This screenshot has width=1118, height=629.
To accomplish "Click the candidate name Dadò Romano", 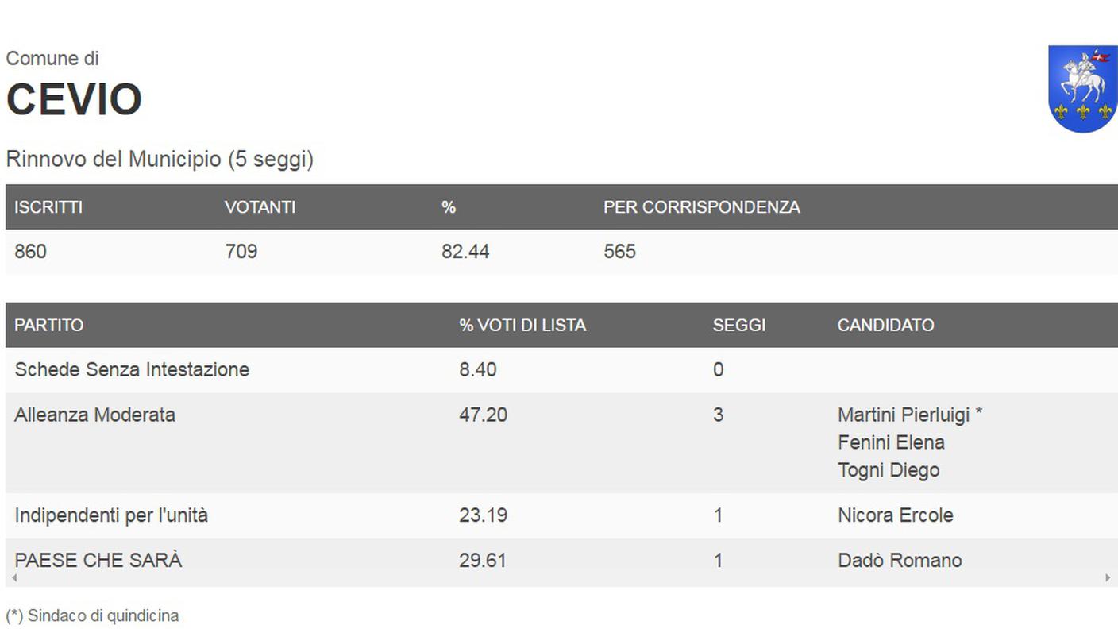I will click(x=900, y=561).
